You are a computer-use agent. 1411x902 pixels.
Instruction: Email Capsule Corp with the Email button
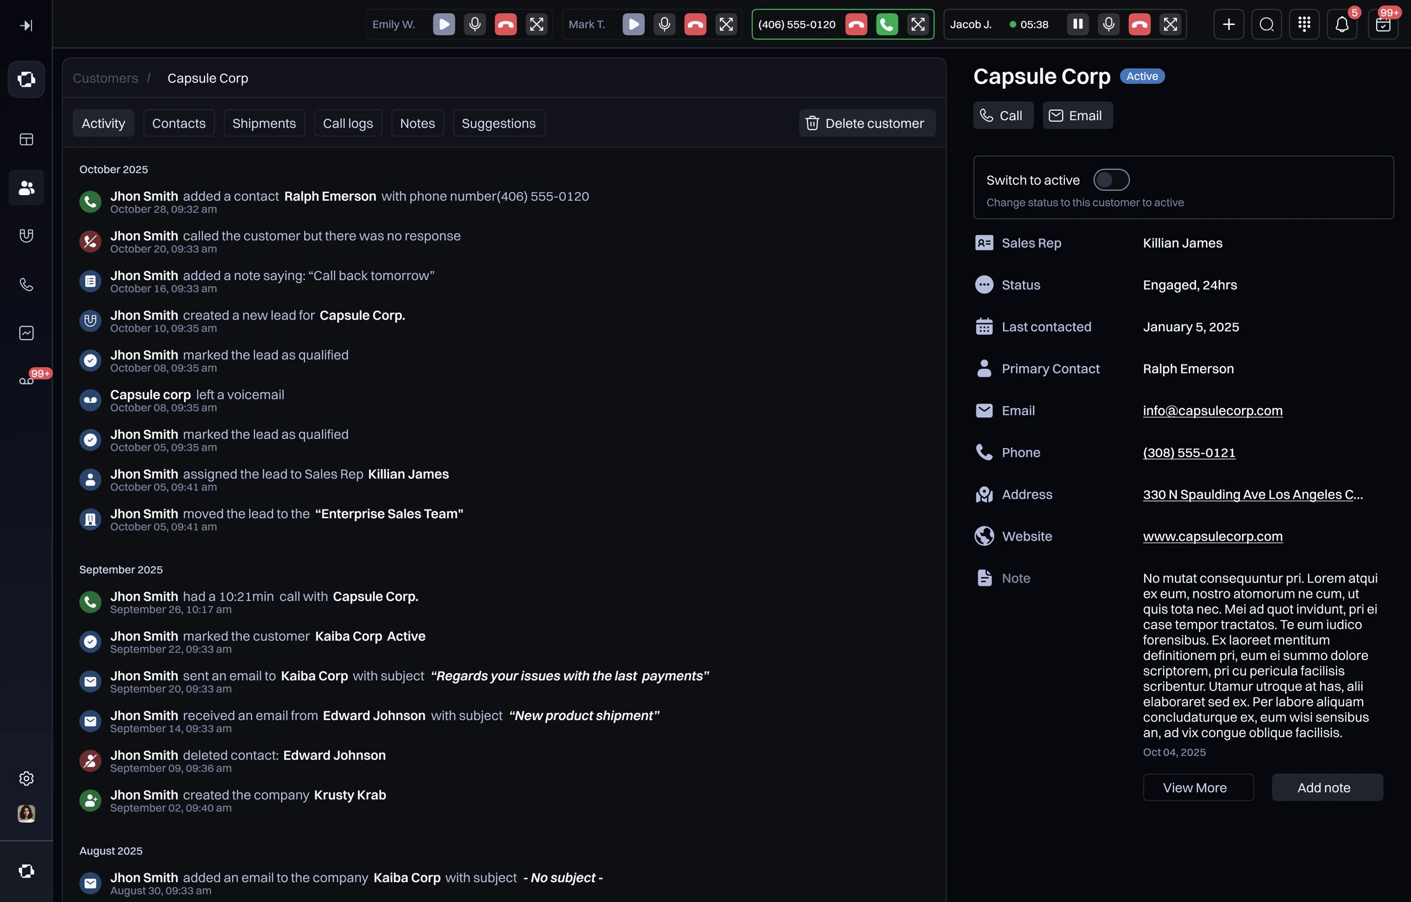[1078, 115]
